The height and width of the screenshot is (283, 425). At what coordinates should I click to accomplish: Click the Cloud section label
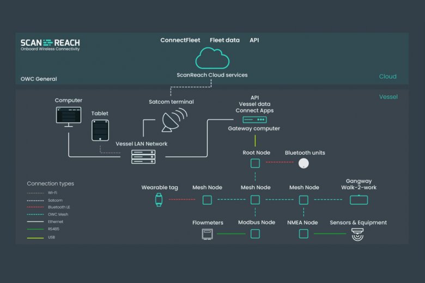[388, 77]
